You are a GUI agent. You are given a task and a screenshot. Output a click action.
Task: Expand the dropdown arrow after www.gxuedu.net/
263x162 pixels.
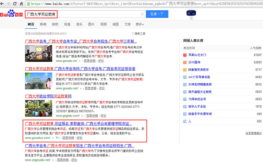81,88
